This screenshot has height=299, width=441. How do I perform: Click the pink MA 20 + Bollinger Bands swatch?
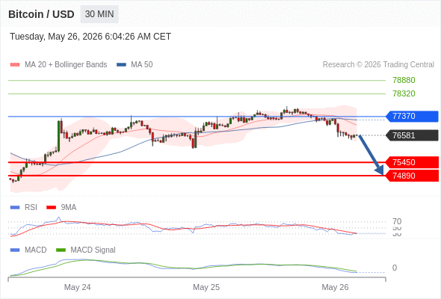click(x=15, y=65)
